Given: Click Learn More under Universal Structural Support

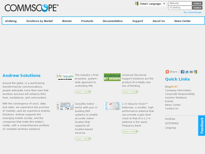Looking at the screenshot, I should (130, 92).
